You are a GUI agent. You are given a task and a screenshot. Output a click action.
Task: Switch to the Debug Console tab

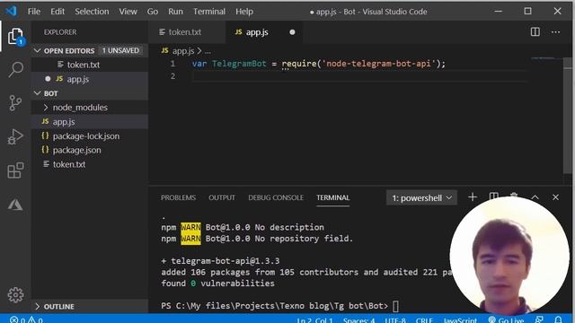tap(276, 197)
